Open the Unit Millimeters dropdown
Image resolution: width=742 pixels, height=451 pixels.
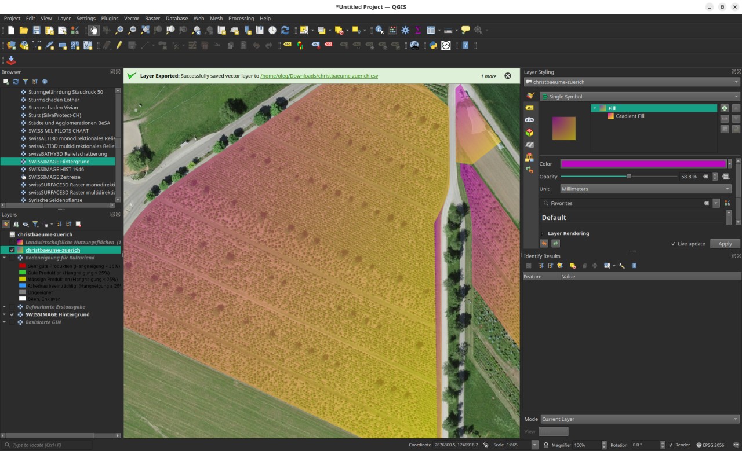point(646,189)
